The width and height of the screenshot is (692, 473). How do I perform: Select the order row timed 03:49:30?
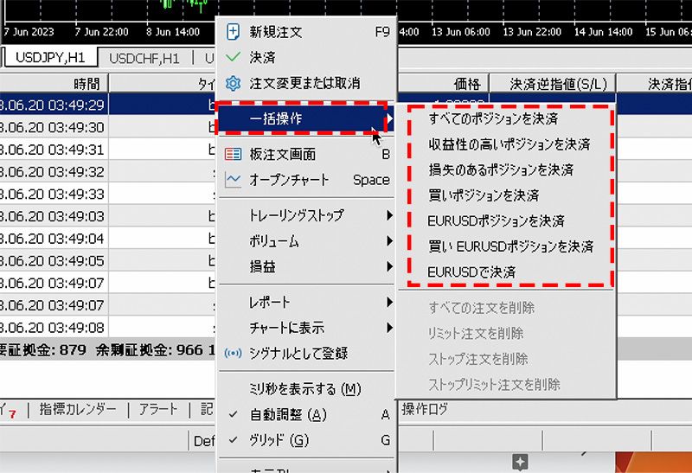click(54, 128)
